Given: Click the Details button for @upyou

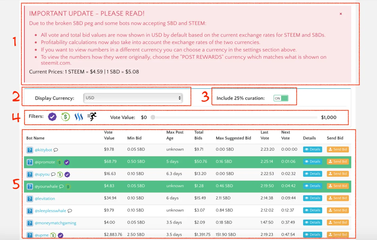Looking at the screenshot, I should (312, 174).
